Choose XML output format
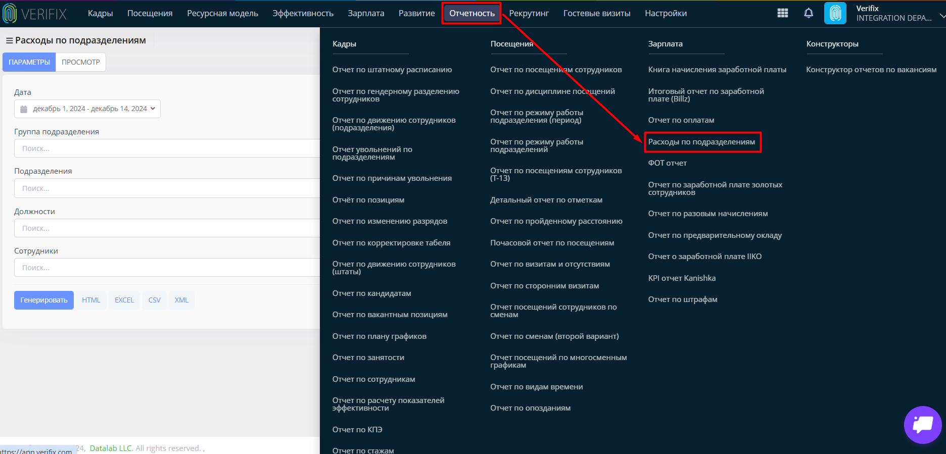This screenshot has width=946, height=454. click(x=181, y=300)
